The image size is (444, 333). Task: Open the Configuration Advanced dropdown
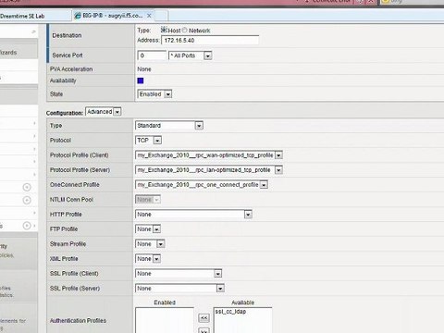coord(104,112)
